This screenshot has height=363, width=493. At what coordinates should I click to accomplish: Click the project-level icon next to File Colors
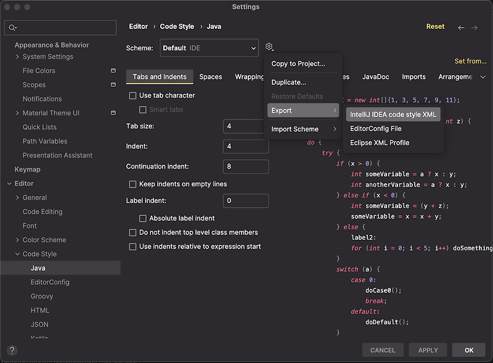(113, 70)
